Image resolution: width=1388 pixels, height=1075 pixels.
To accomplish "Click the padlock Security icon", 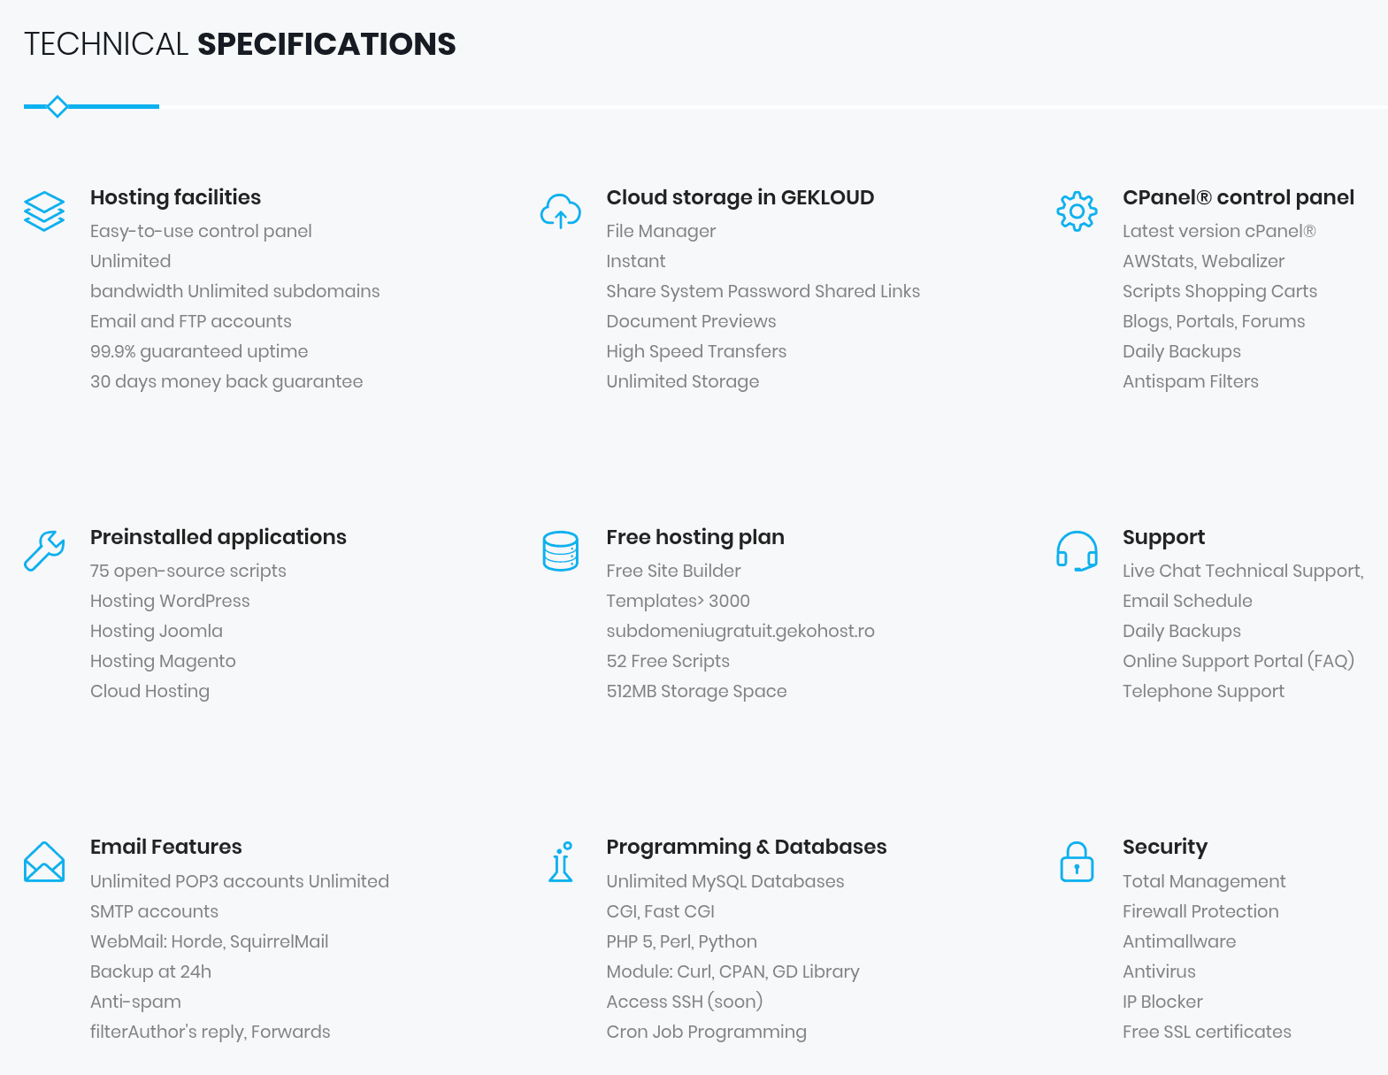I will coord(1077,862).
